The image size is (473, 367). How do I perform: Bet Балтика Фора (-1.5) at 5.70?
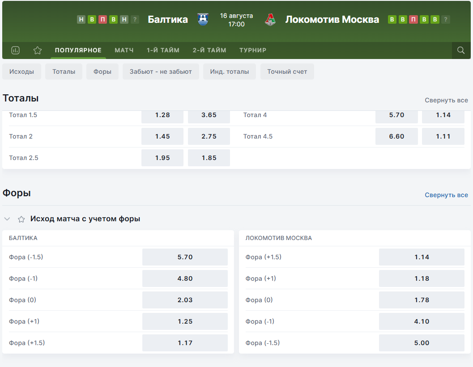point(185,257)
